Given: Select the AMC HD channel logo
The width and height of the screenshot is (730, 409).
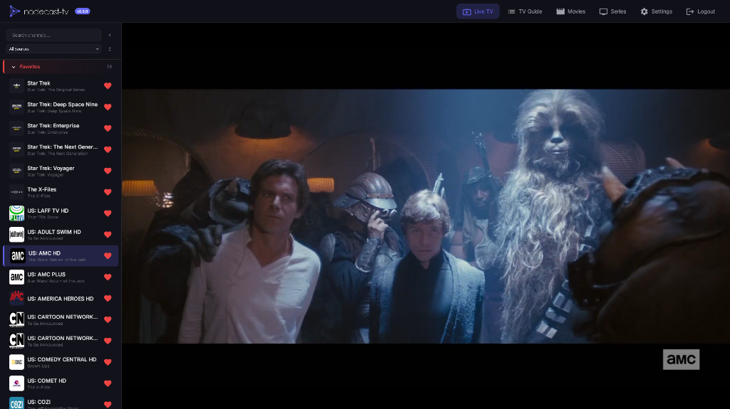Looking at the screenshot, I should [18, 255].
